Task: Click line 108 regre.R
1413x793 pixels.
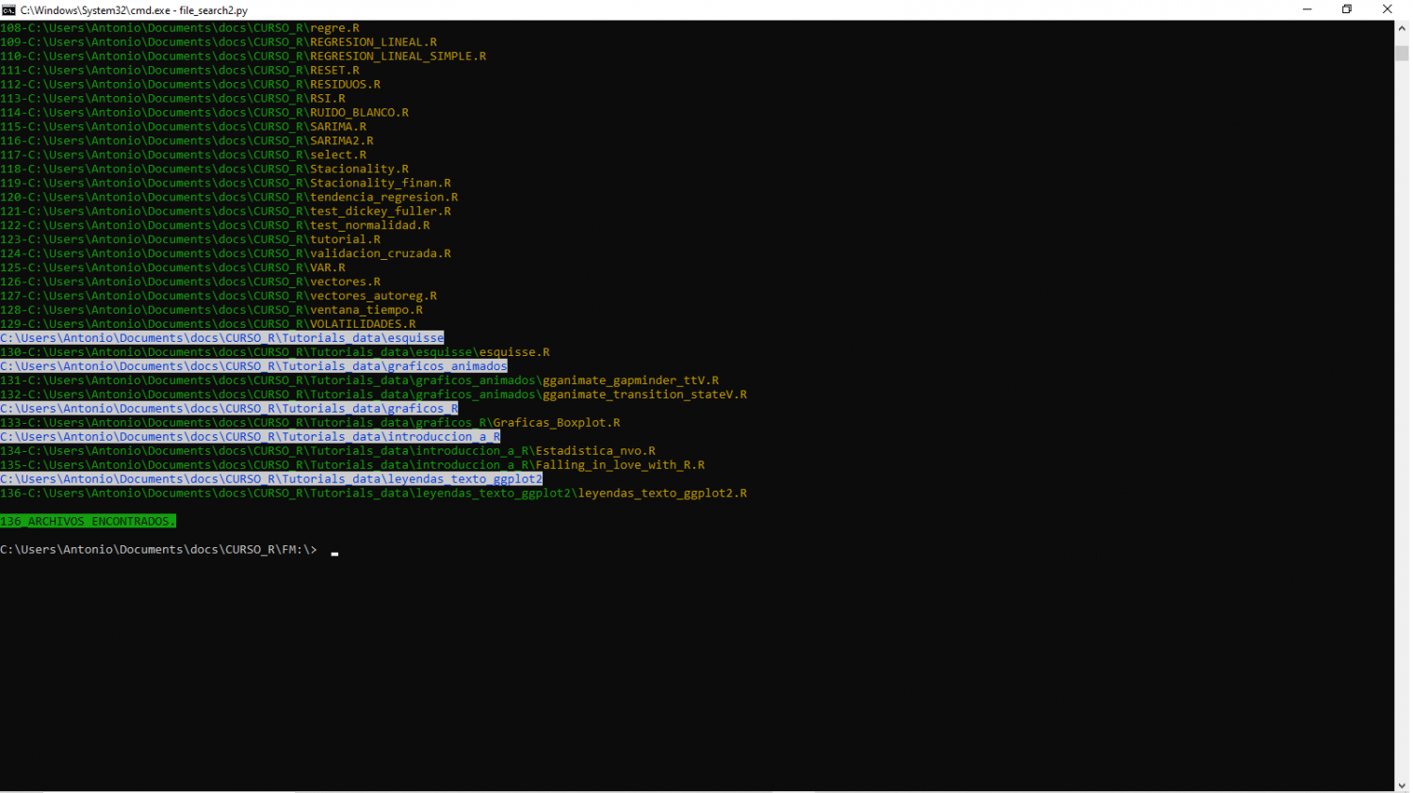Action: 180,28
